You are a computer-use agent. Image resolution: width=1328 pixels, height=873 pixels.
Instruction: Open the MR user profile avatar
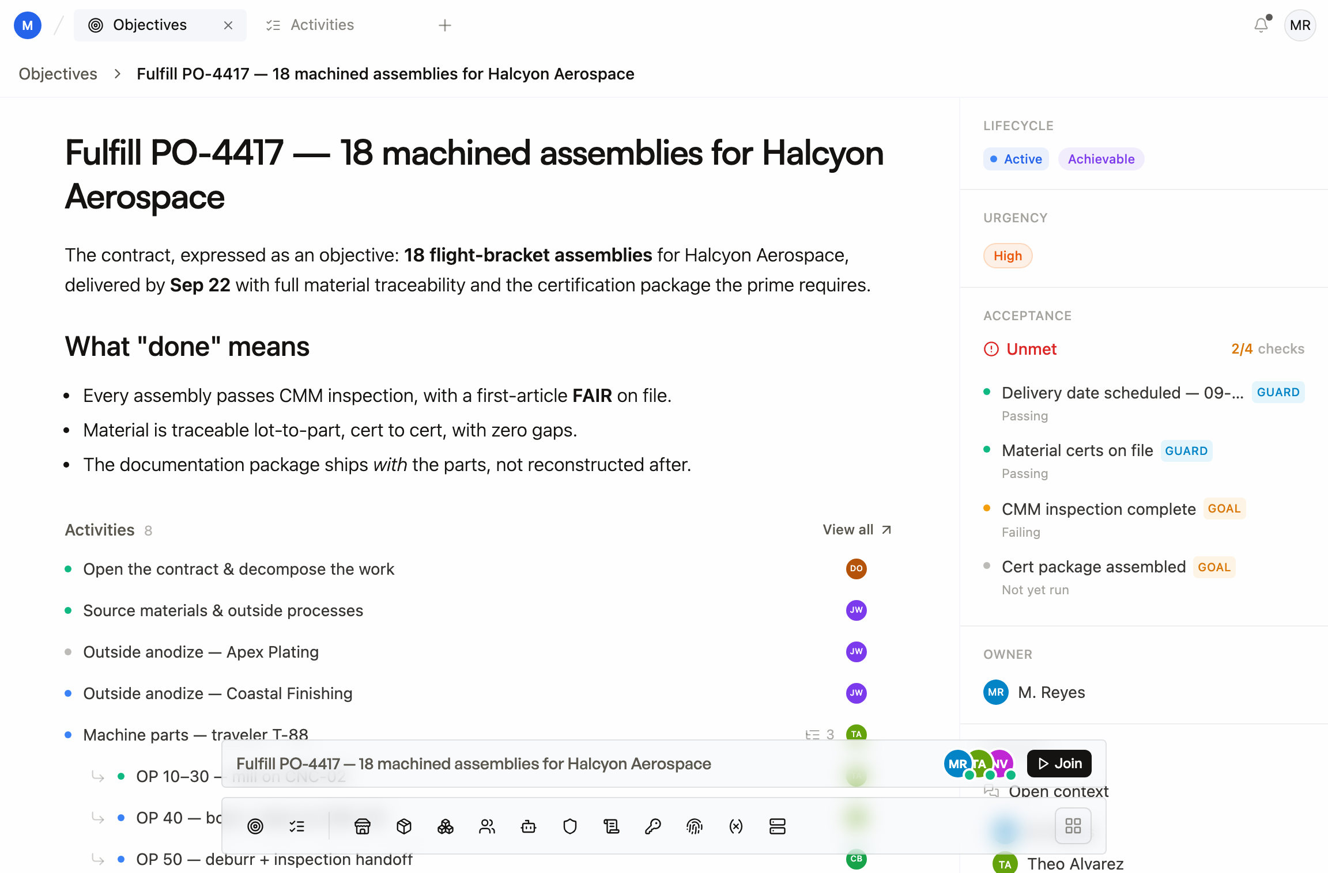[x=1300, y=25]
